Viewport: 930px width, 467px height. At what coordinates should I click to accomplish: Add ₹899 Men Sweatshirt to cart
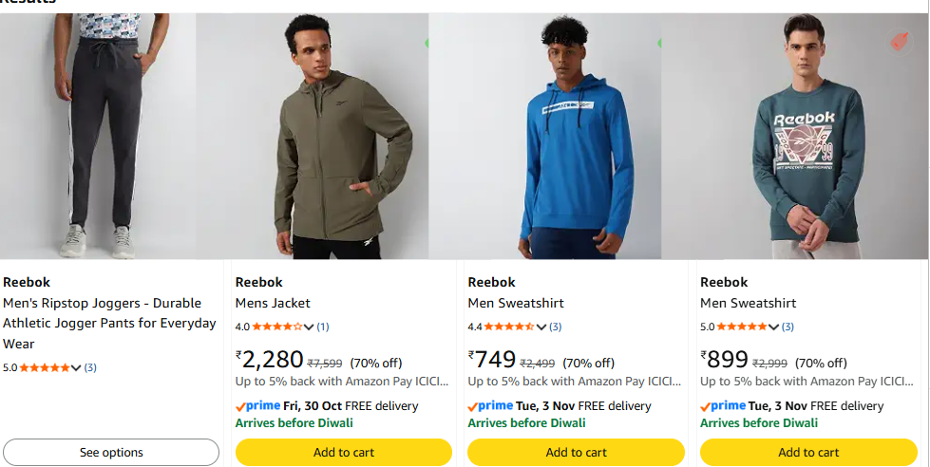click(808, 452)
